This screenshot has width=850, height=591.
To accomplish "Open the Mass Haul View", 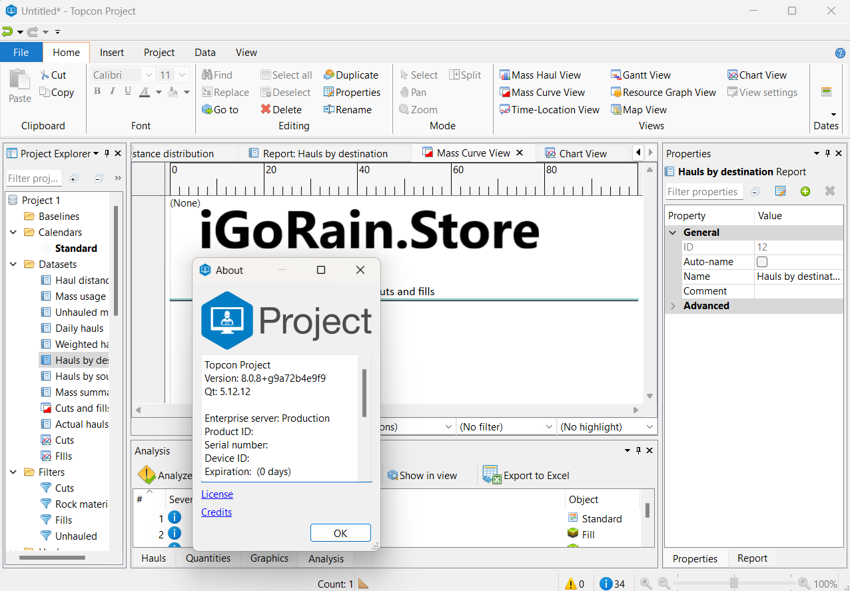I will [541, 75].
